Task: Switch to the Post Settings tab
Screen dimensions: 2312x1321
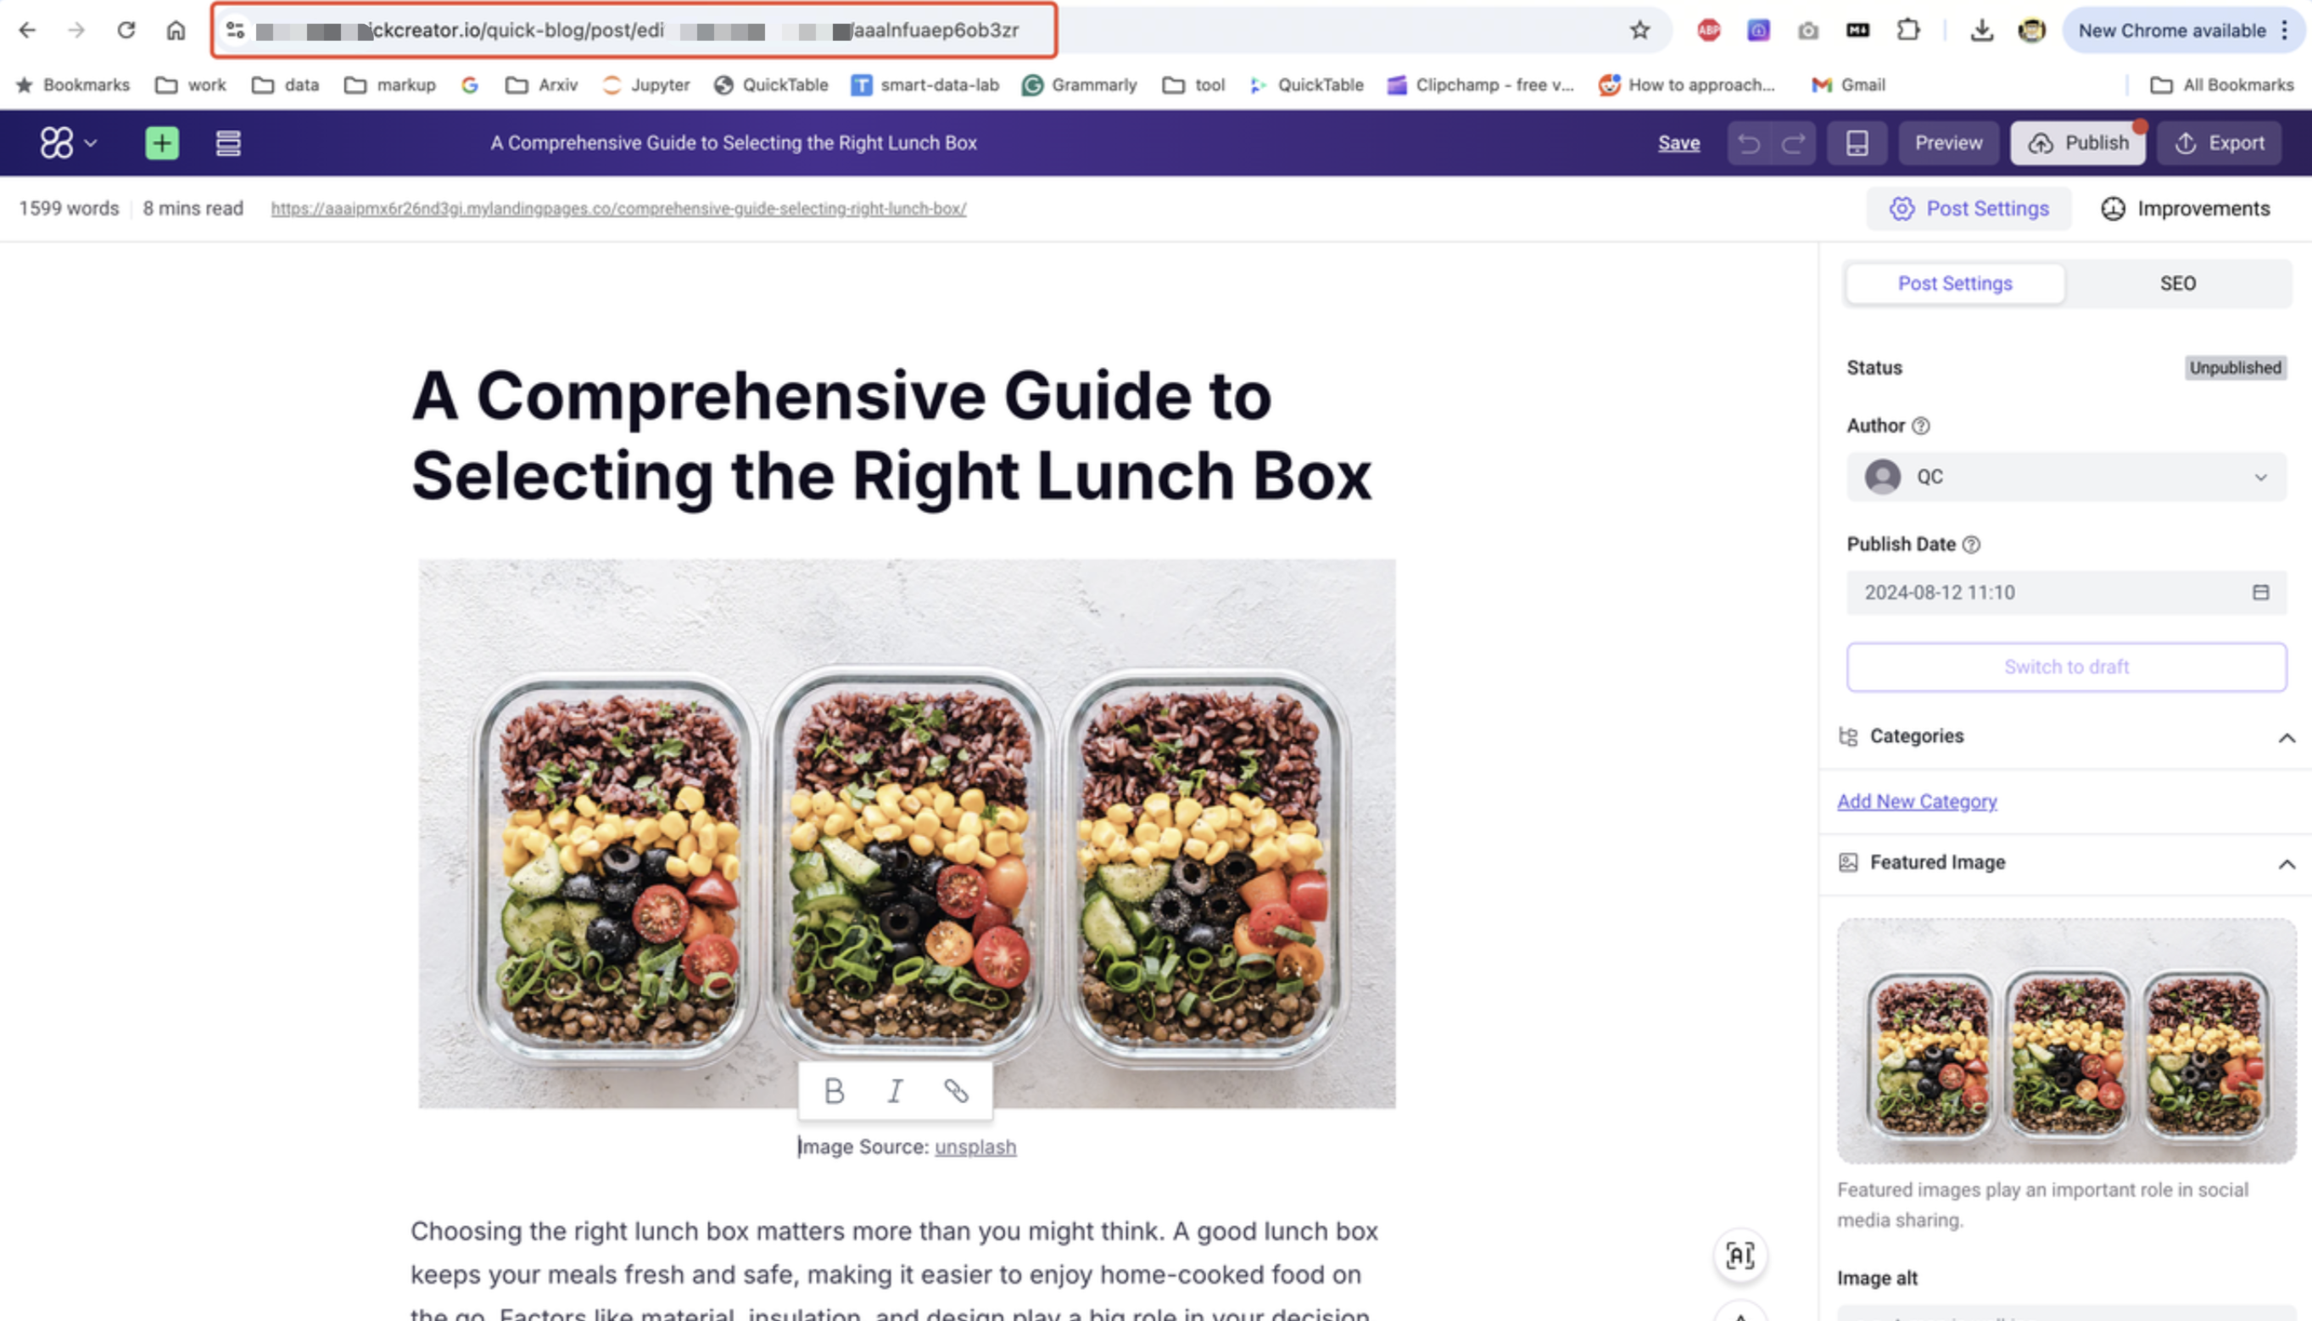Action: (1955, 282)
